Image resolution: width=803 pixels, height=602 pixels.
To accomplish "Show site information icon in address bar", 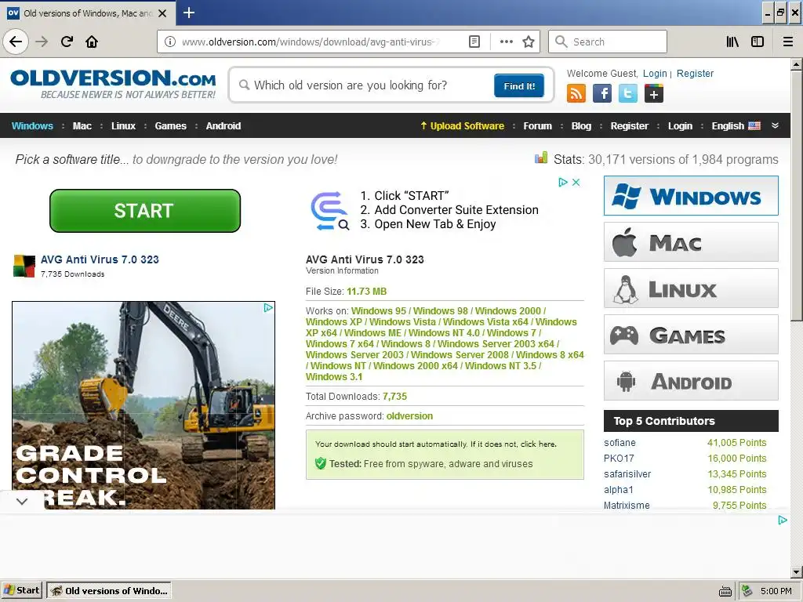I will click(170, 42).
